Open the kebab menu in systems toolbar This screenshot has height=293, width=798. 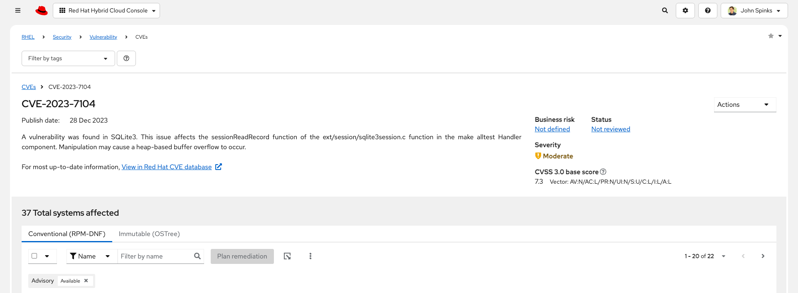(310, 256)
